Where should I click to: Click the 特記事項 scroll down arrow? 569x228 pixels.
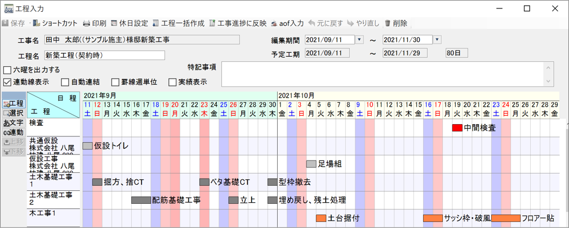[x=548, y=81]
